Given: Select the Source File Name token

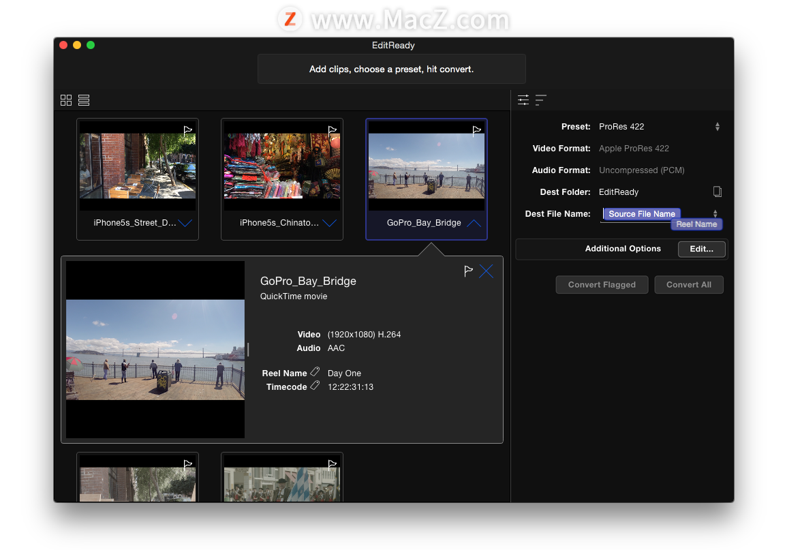Looking at the screenshot, I should pos(642,214).
